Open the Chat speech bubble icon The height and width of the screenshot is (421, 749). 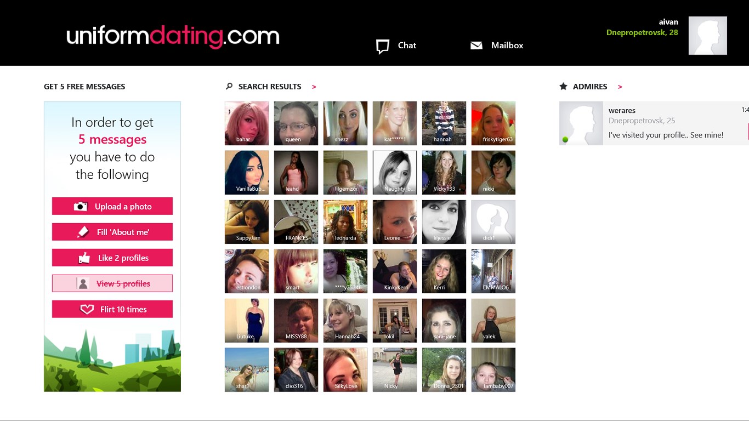pyautogui.click(x=383, y=46)
